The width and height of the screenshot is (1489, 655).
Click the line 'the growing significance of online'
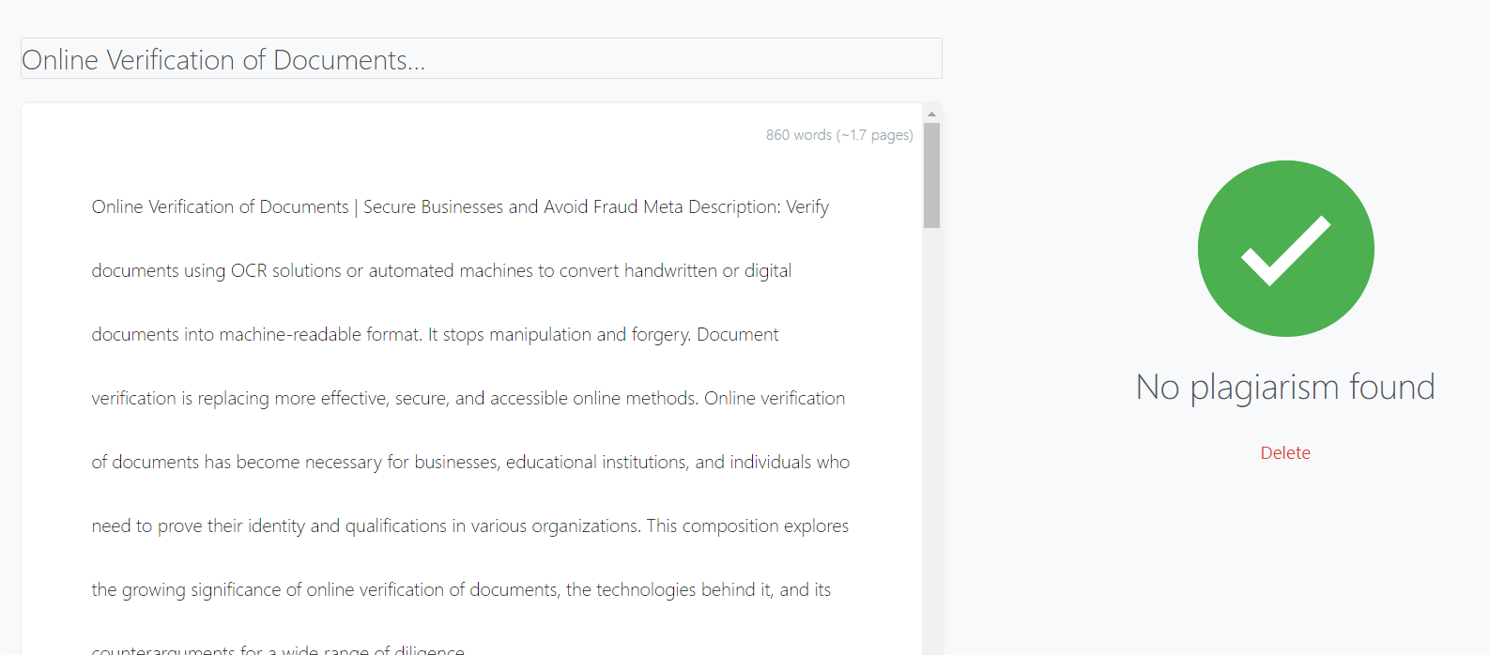(x=461, y=590)
